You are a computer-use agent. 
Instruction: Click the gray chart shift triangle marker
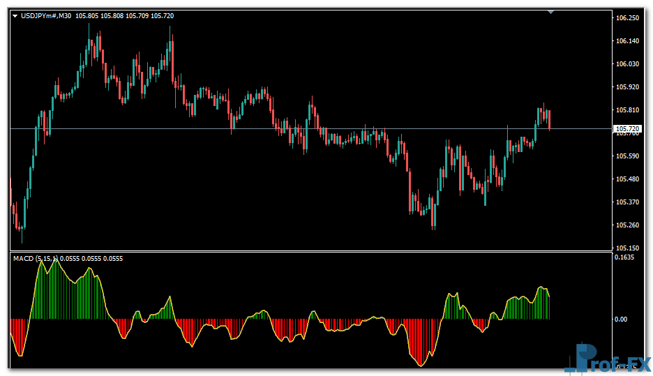(x=552, y=12)
